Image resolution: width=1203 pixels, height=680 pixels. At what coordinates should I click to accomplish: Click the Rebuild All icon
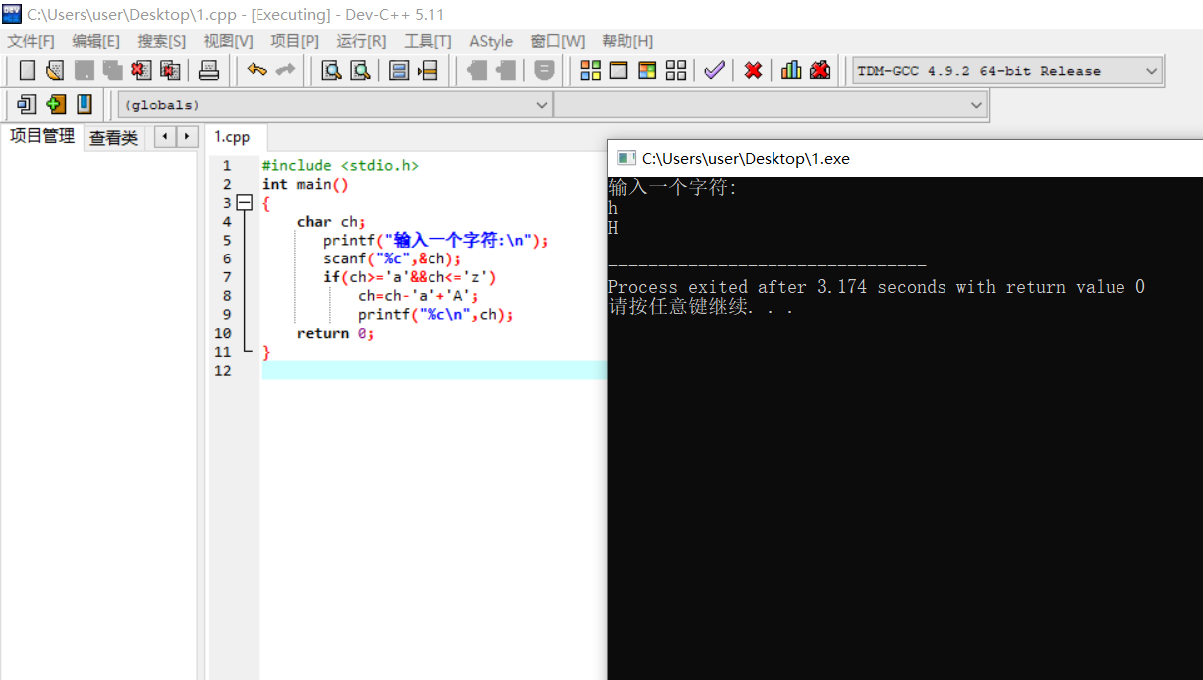click(676, 71)
